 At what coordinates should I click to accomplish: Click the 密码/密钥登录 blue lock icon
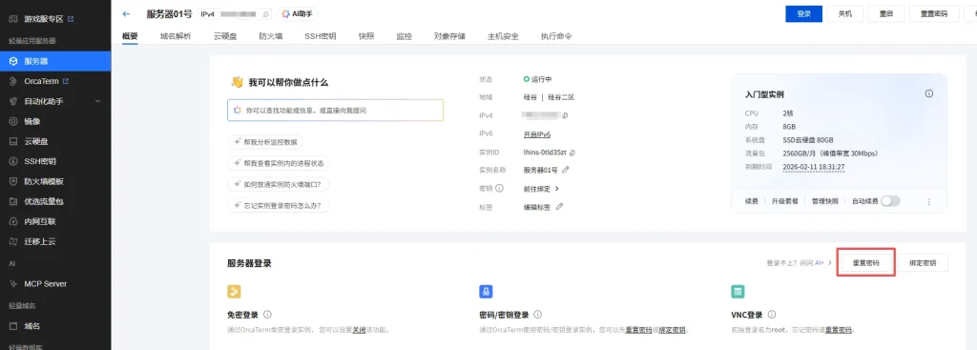coord(486,292)
